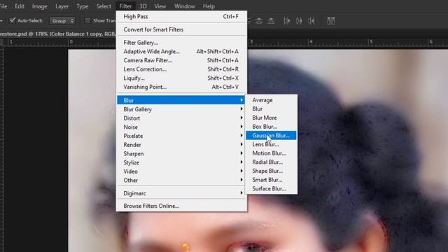Open Filter Gallery
This screenshot has width=448, height=252.
(x=181, y=43)
